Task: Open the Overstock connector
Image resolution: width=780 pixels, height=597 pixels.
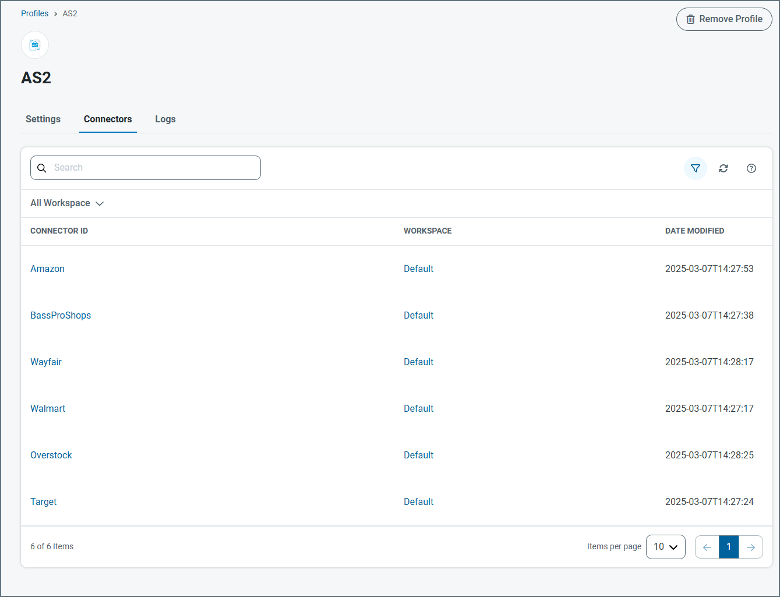Action: (51, 455)
